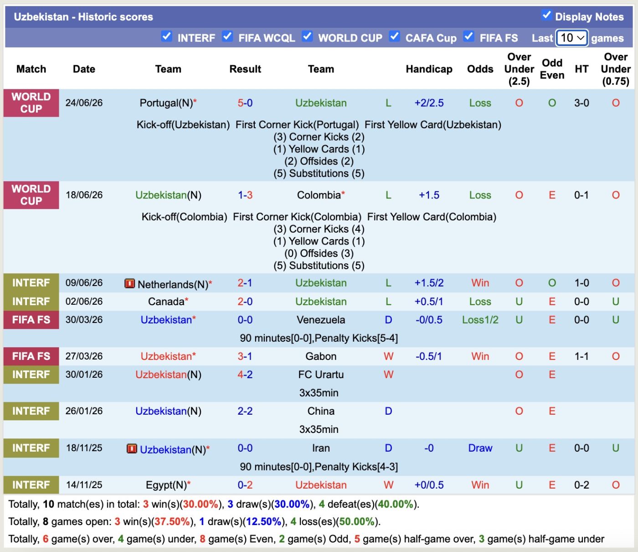Click the red card icon beside Uzbekistan vs Iran

pos(132,449)
